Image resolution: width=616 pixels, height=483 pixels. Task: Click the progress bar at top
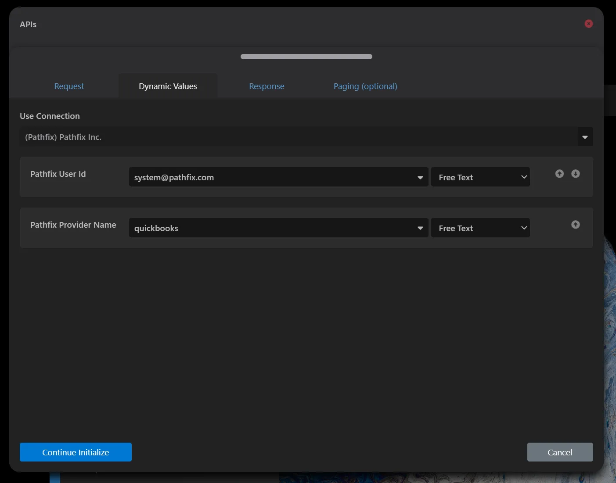(x=306, y=57)
